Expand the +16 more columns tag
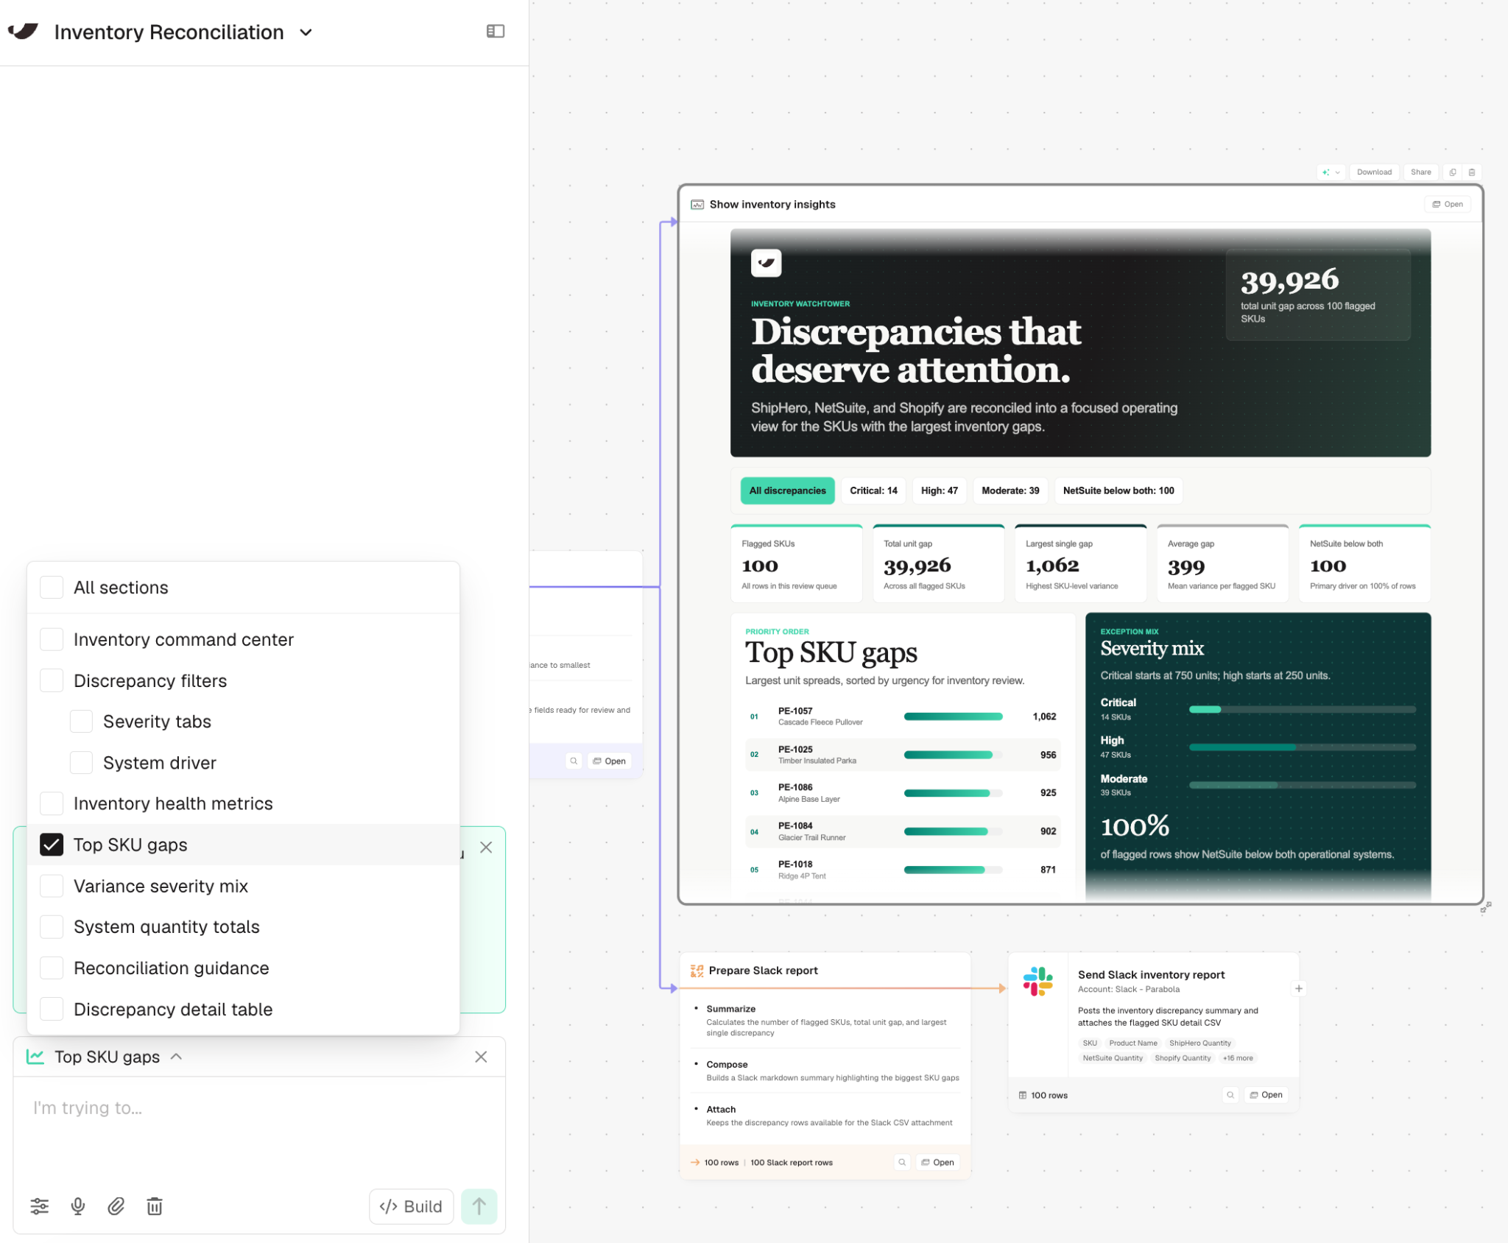Screen dimensions: 1508x1243 [x=1238, y=1058]
